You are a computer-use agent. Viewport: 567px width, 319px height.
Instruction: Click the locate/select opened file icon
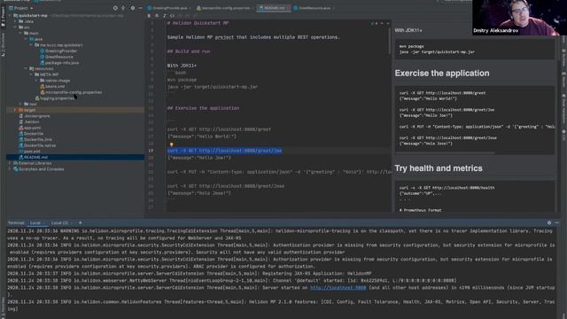(x=115, y=8)
